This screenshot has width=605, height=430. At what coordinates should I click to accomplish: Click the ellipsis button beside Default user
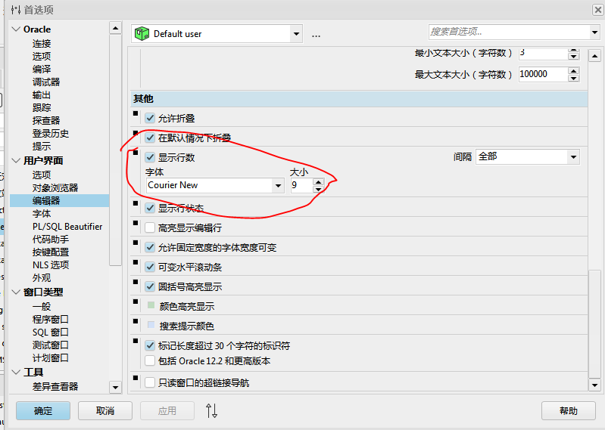coord(316,34)
